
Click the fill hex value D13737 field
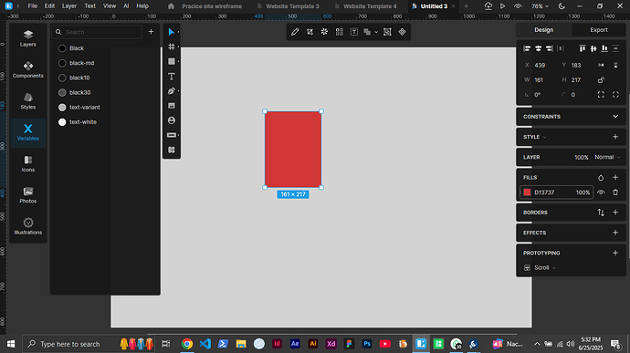coord(544,192)
